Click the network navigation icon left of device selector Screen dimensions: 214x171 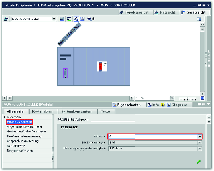coord(6,19)
